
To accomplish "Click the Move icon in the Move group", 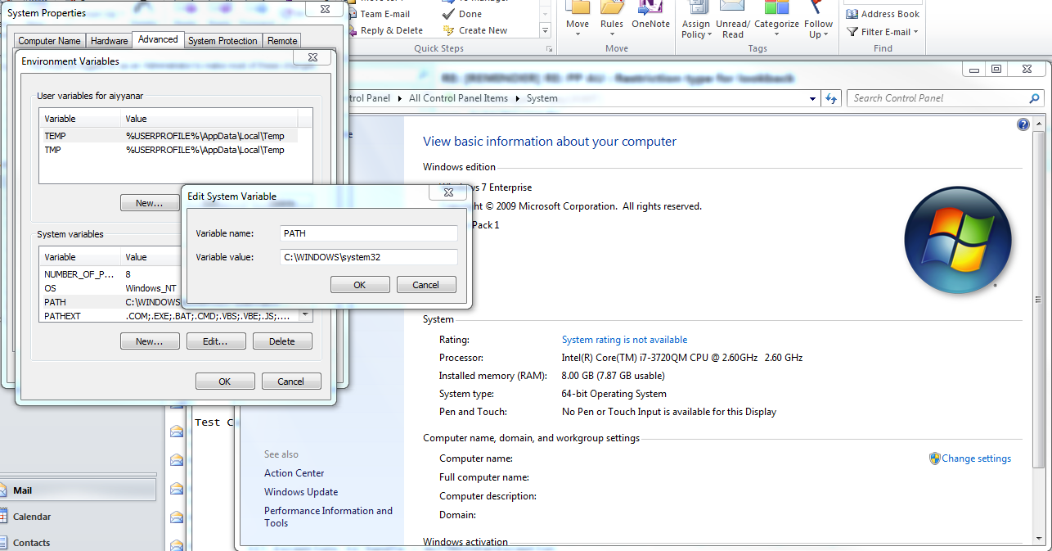I will (x=577, y=18).
